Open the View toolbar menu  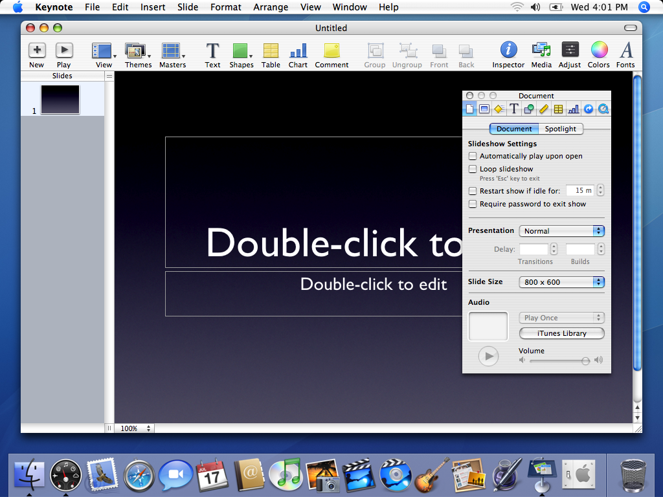point(104,55)
